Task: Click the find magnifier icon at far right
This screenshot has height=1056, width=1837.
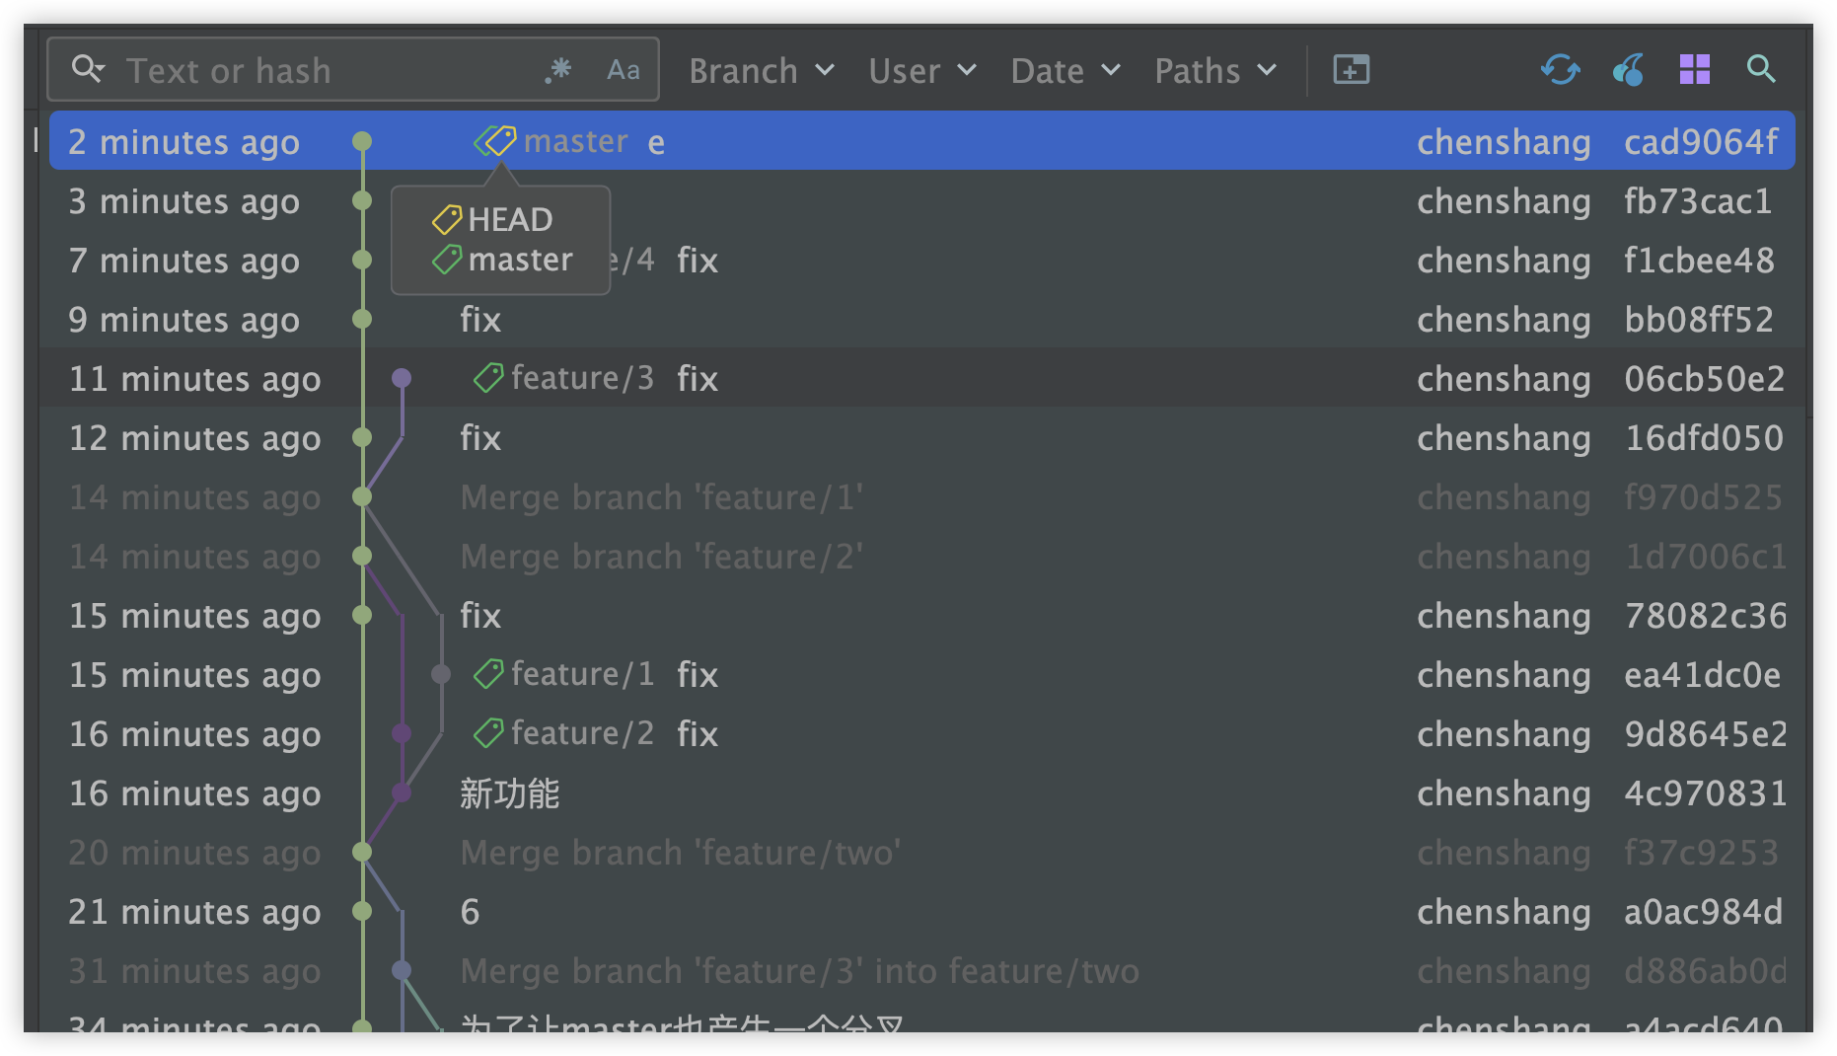Action: pyautogui.click(x=1761, y=70)
